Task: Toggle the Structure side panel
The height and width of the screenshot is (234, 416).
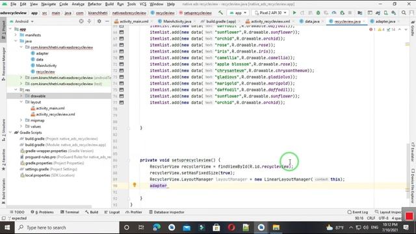Action: click(3, 130)
